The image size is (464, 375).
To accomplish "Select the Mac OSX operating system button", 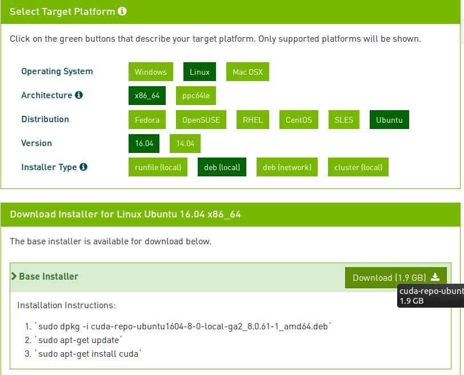I will [247, 72].
